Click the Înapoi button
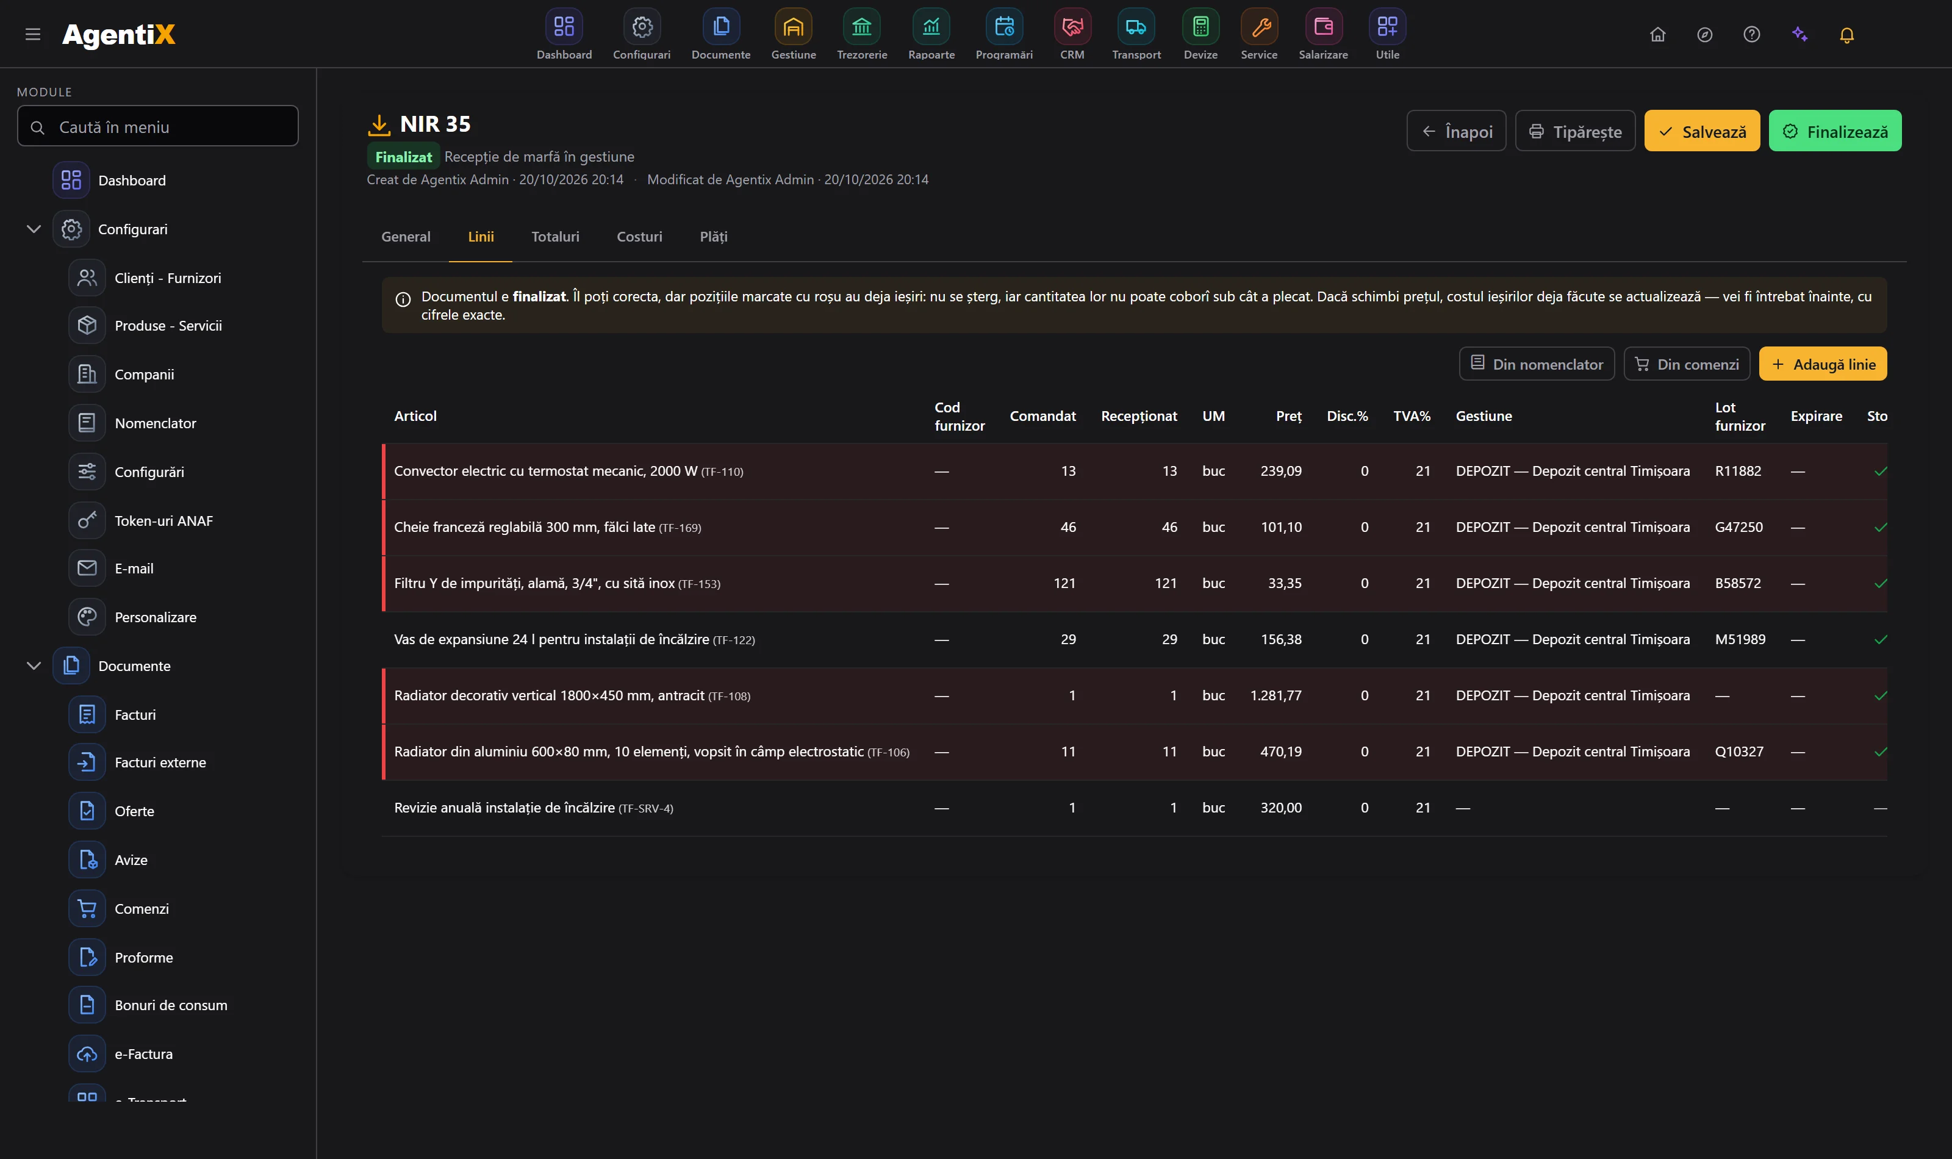 [x=1456, y=131]
